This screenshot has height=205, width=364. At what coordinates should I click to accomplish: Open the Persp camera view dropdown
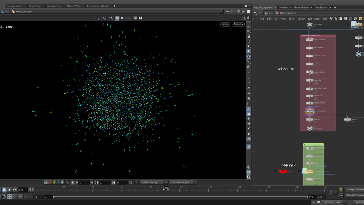[225, 24]
